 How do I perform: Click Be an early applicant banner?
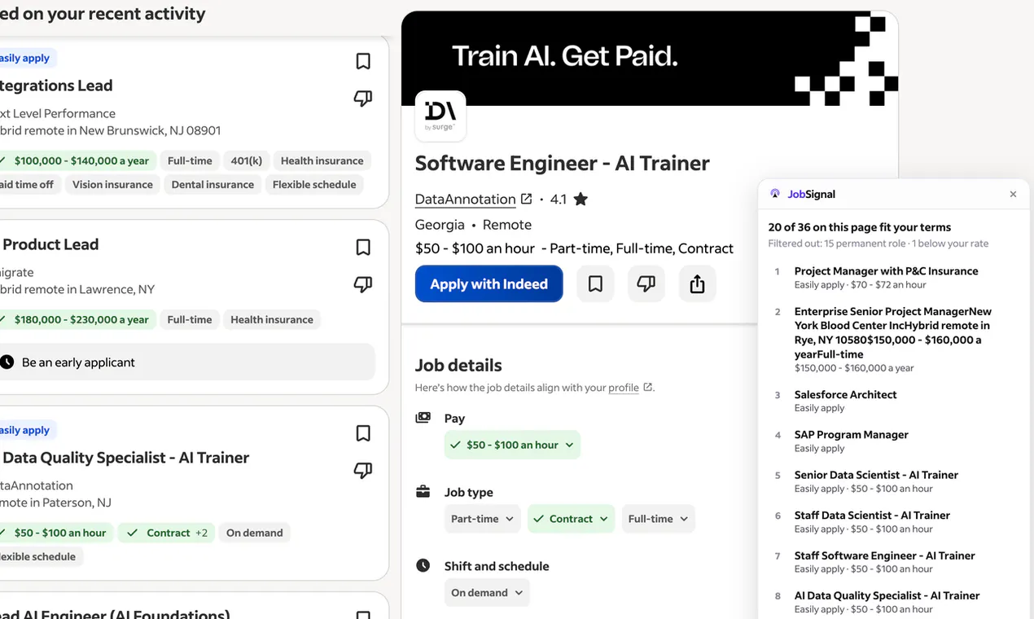click(x=186, y=362)
